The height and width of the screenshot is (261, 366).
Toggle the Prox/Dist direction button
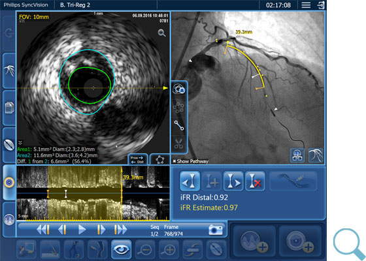(137, 160)
